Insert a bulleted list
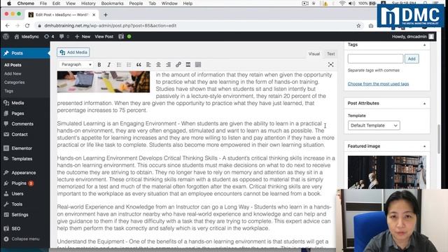 pyautogui.click(x=119, y=64)
